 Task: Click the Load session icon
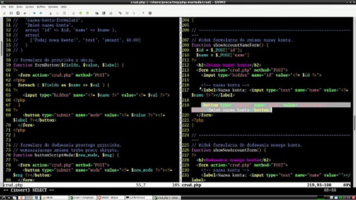97,13
